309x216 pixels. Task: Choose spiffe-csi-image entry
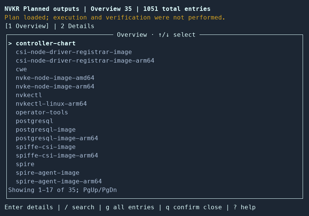[154, 147]
